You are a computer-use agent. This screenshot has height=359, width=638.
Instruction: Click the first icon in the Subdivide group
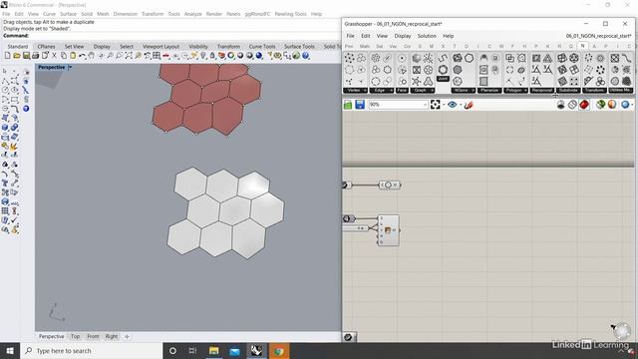point(562,58)
